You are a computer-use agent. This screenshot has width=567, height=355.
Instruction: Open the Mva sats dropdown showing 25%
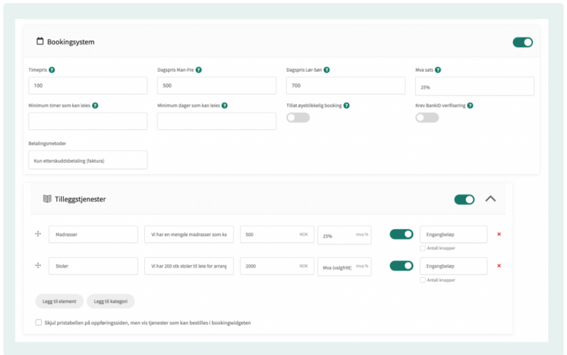tap(474, 87)
